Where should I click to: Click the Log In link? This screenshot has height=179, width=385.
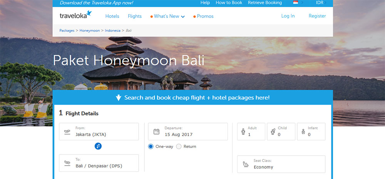tap(288, 16)
